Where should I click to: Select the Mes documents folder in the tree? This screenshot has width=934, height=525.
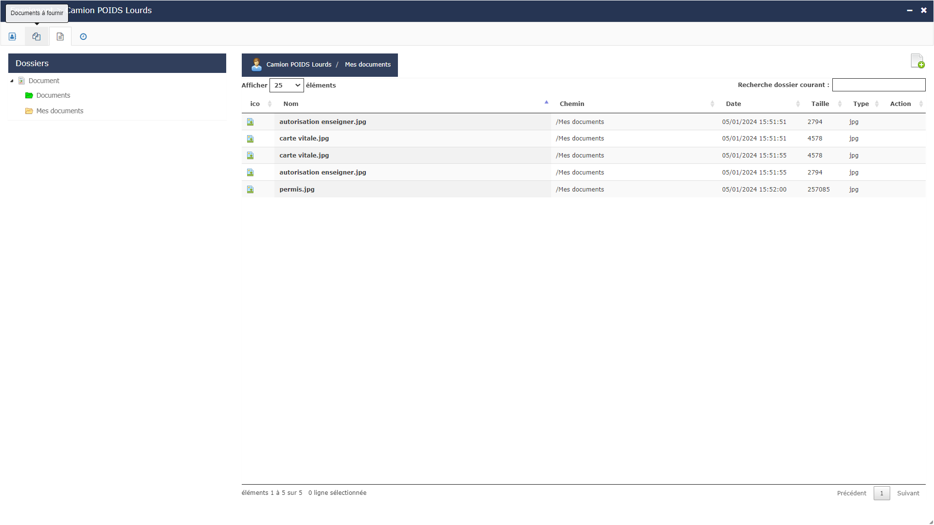point(59,111)
